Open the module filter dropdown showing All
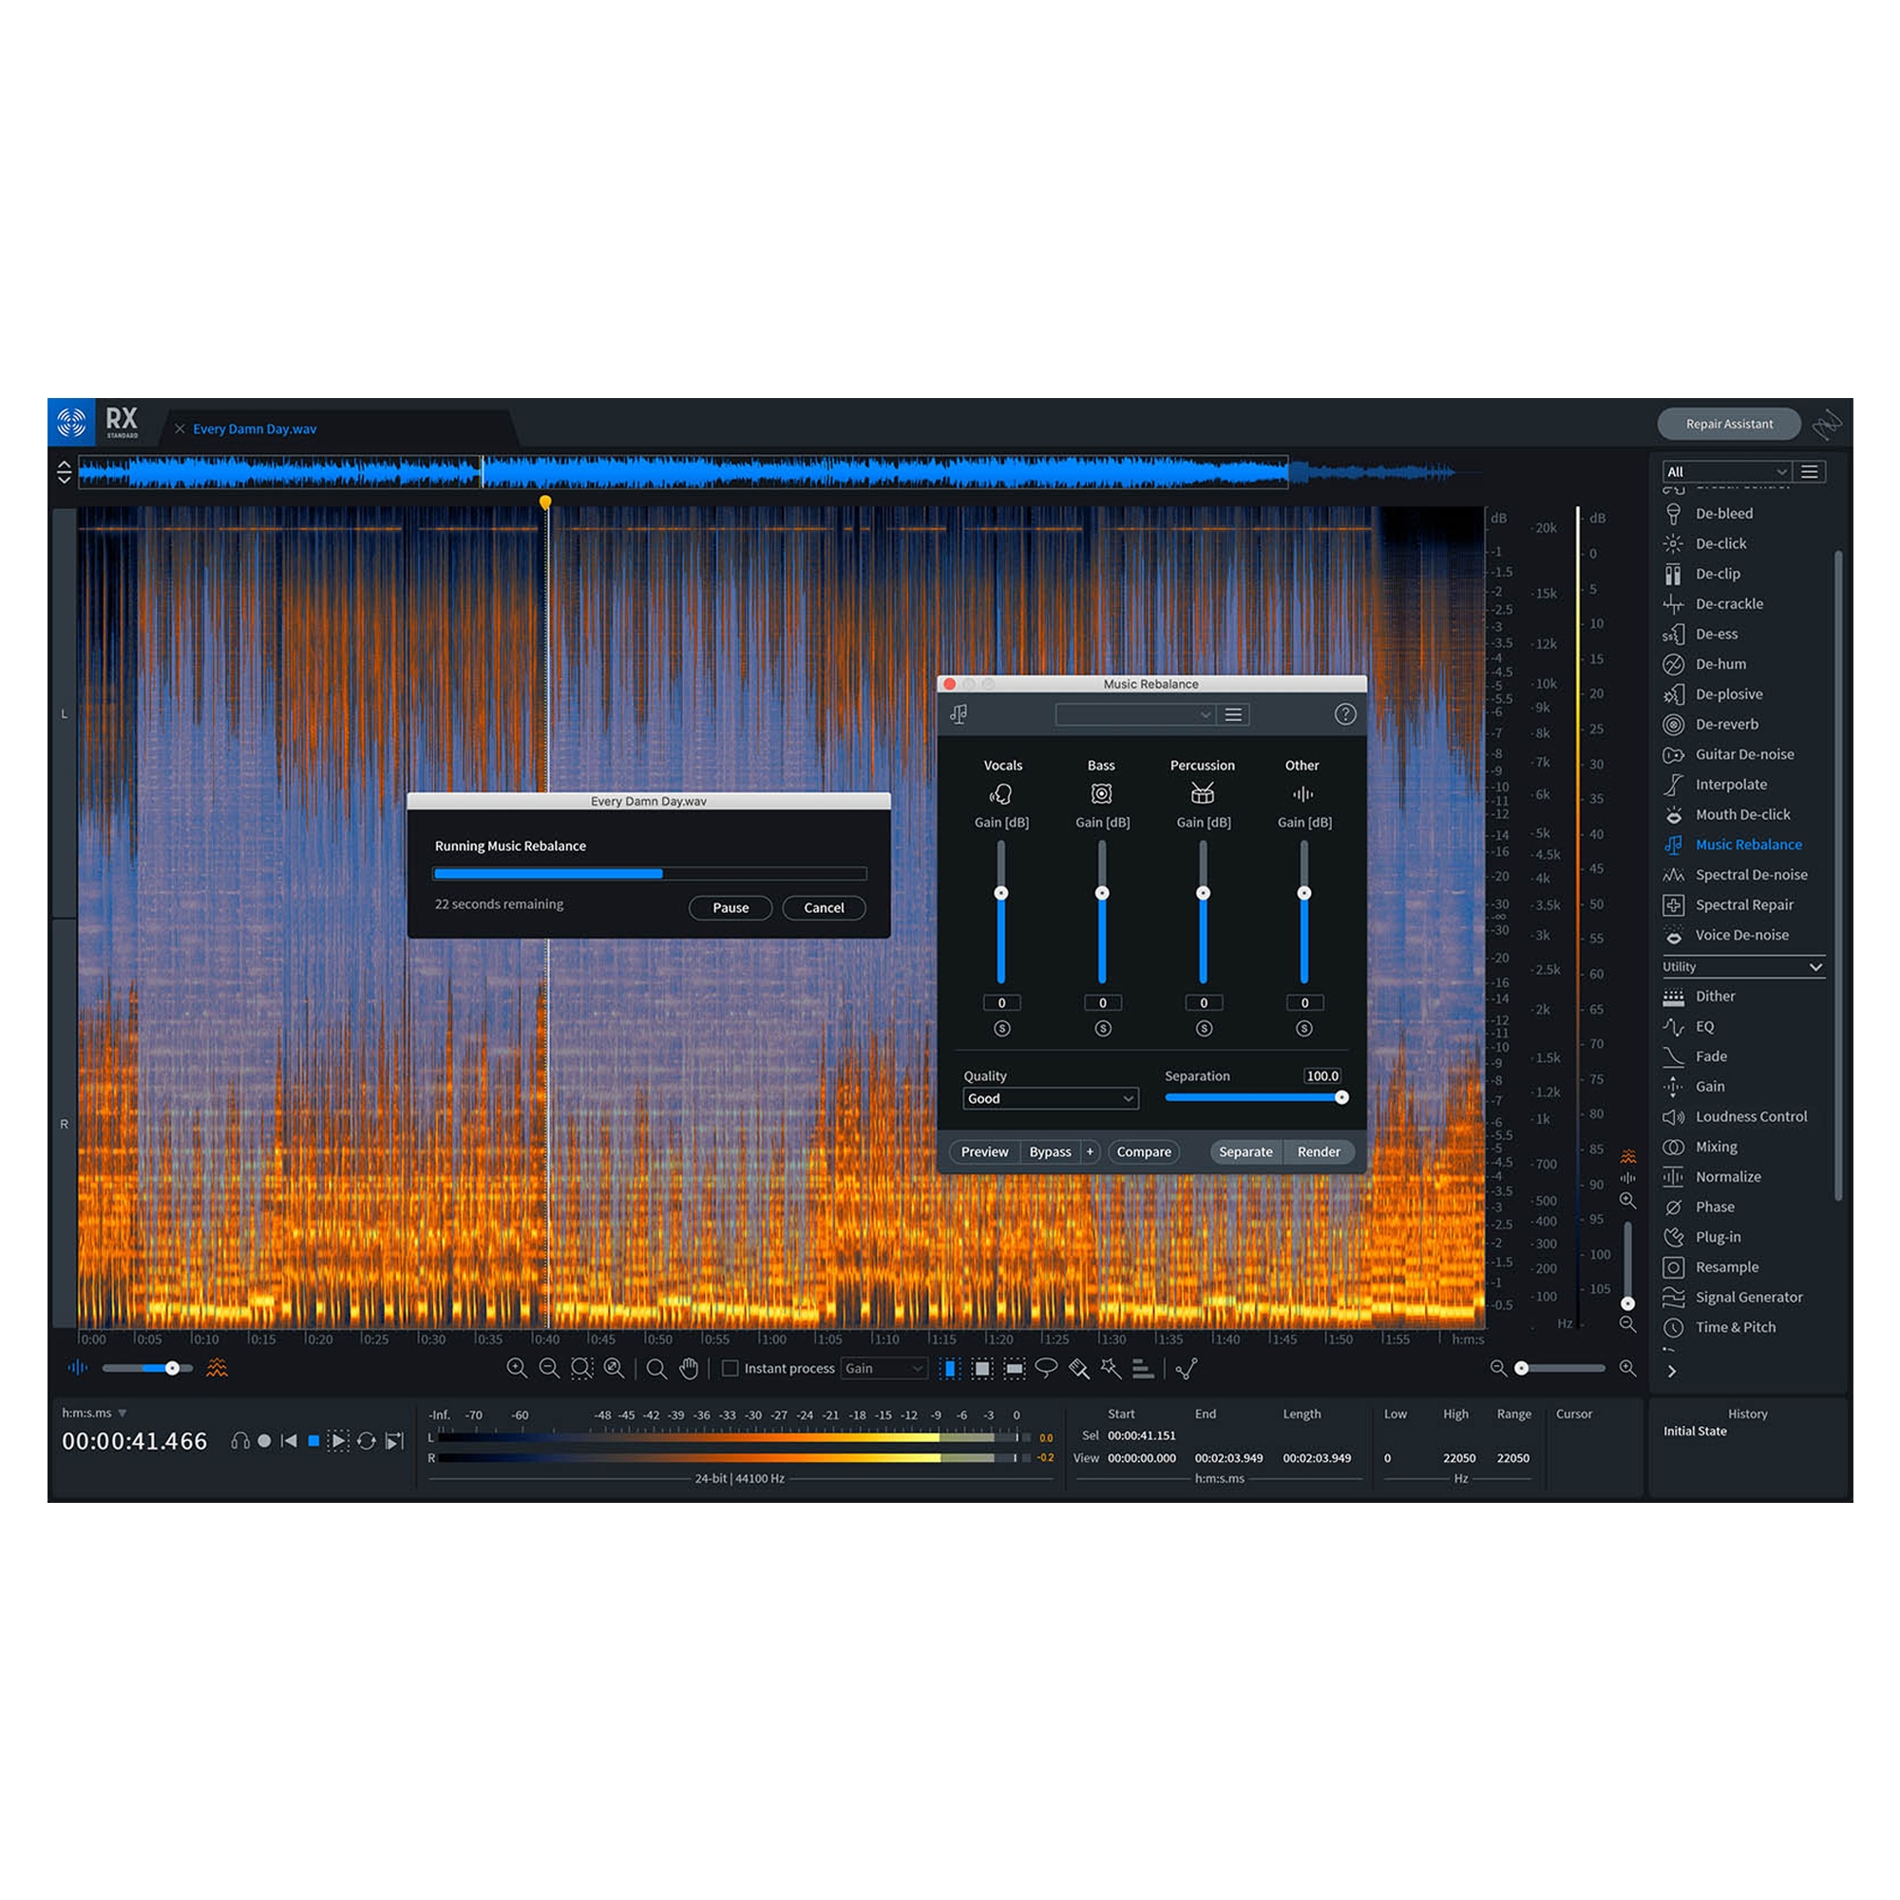1900x1900 pixels. click(x=1726, y=472)
